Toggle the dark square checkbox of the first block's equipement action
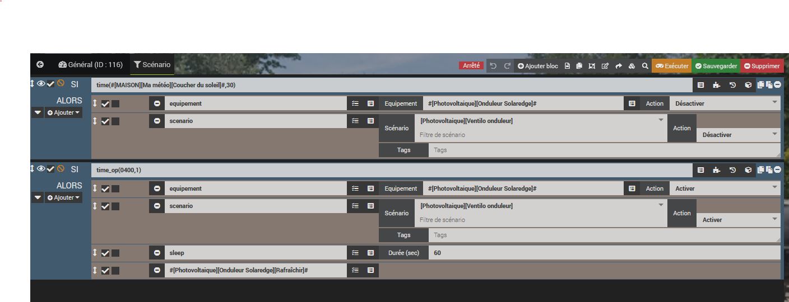Viewport: 789px width, 302px height. tap(115, 103)
